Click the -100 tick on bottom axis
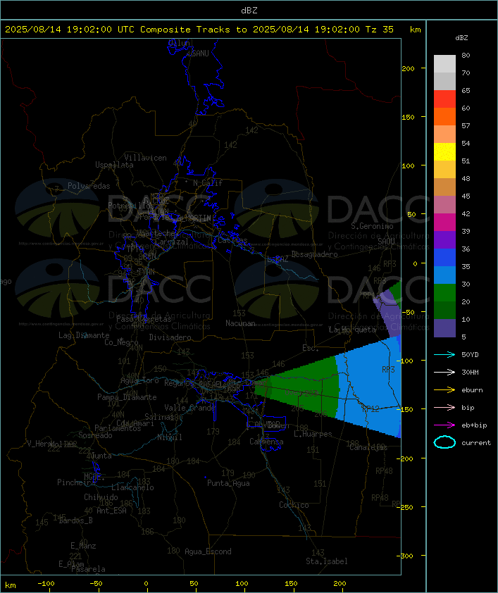498x593 pixels. click(x=46, y=584)
